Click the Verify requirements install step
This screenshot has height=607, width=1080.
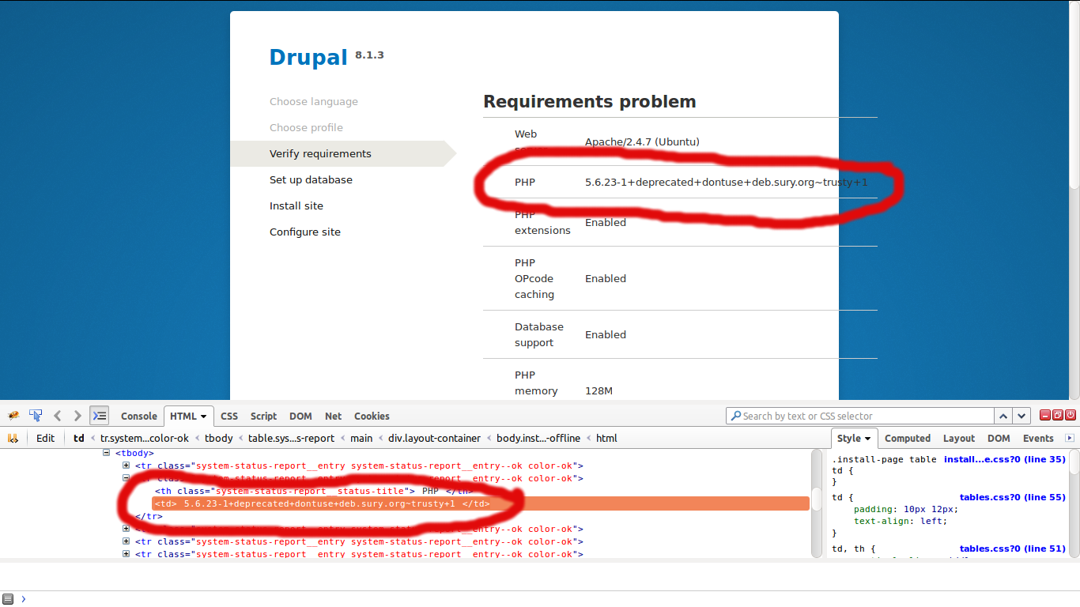click(320, 153)
